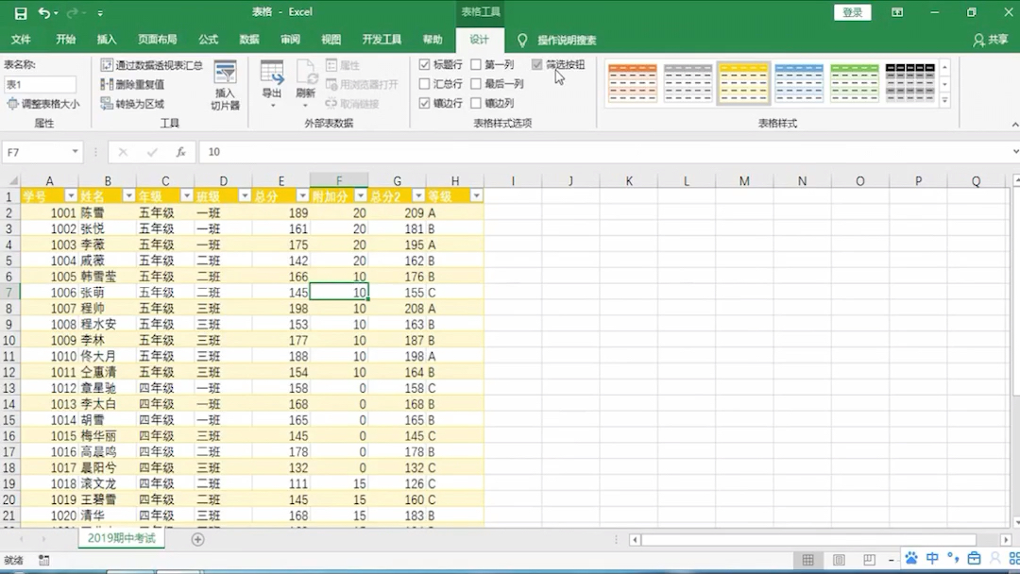Open the 文件 menu
Image resolution: width=1020 pixels, height=574 pixels.
point(22,40)
